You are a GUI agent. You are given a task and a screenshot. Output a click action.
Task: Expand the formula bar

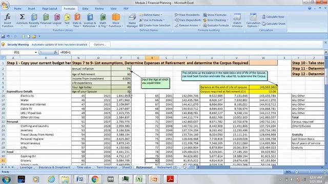(x=326, y=52)
